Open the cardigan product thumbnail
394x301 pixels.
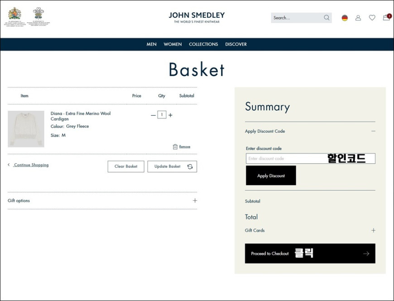[26, 129]
